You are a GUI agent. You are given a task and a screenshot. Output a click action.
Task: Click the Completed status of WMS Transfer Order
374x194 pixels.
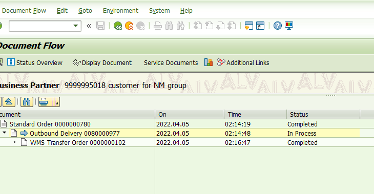pyautogui.click(x=302, y=142)
